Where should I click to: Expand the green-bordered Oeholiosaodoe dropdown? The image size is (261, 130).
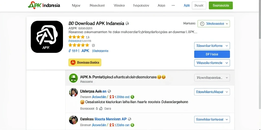coord(214,24)
